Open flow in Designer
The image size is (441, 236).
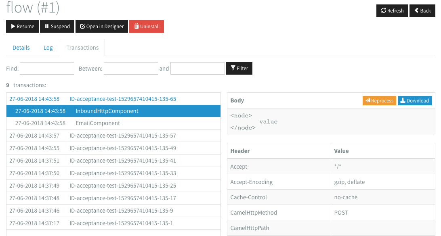click(x=102, y=26)
